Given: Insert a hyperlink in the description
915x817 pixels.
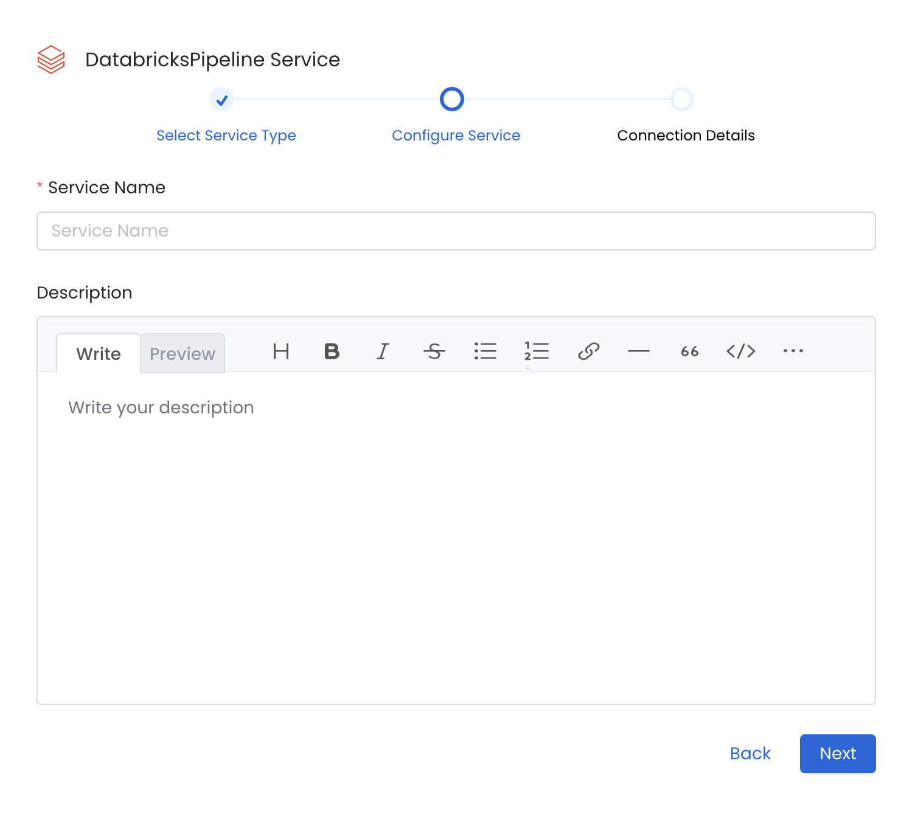Looking at the screenshot, I should click(588, 351).
